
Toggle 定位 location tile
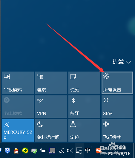coord(84,130)
